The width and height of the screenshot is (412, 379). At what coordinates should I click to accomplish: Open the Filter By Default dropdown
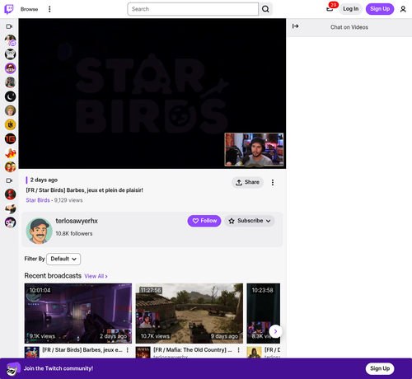click(63, 259)
